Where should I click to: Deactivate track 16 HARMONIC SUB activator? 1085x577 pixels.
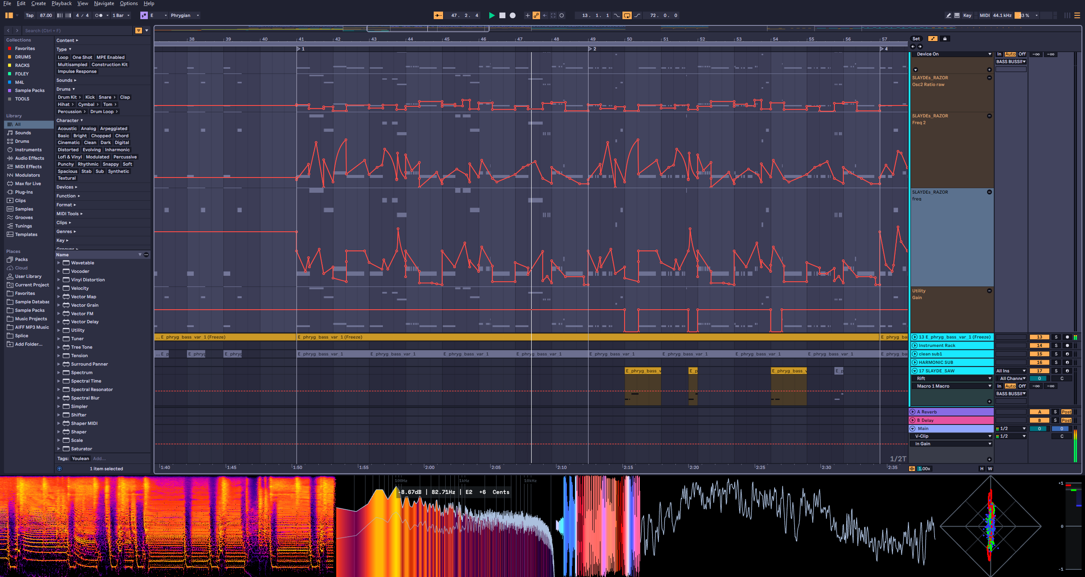(x=1039, y=362)
